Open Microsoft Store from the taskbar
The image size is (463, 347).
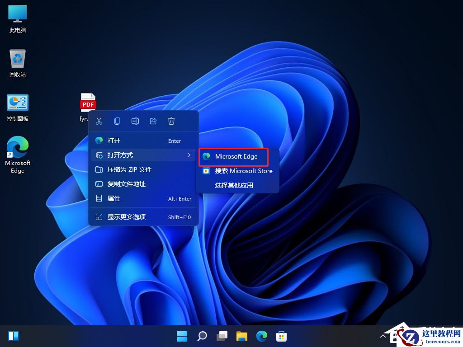[x=281, y=336]
